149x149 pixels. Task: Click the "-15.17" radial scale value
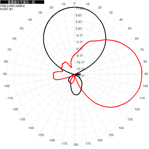[x=80, y=69]
